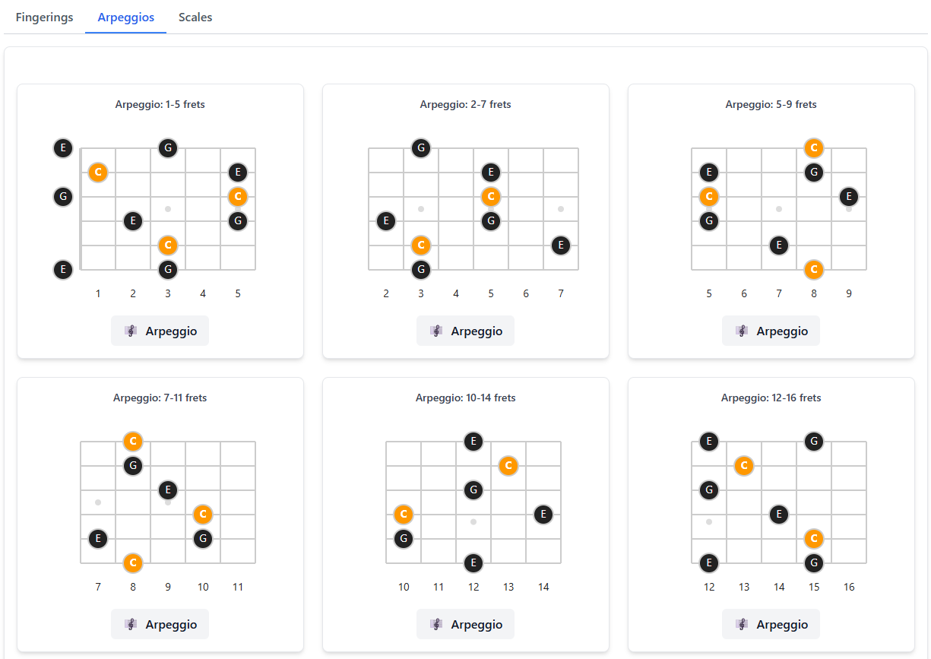The width and height of the screenshot is (931, 659).
Task: Click E note at fret 9 in 5-9 diagram
Action: coord(849,197)
